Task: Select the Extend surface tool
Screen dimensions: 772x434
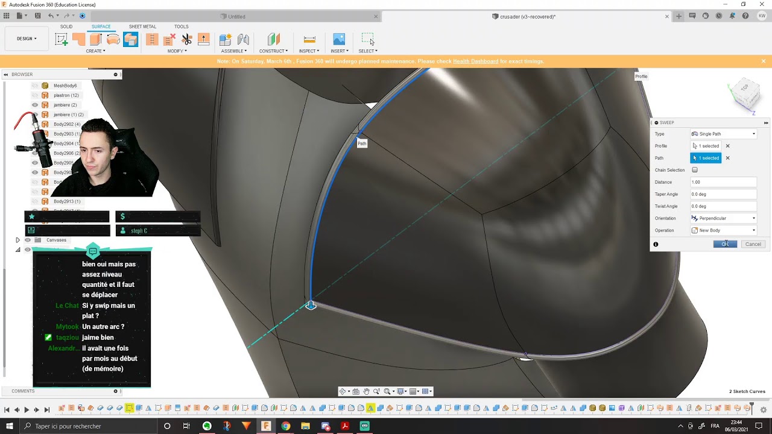Action: click(204, 39)
